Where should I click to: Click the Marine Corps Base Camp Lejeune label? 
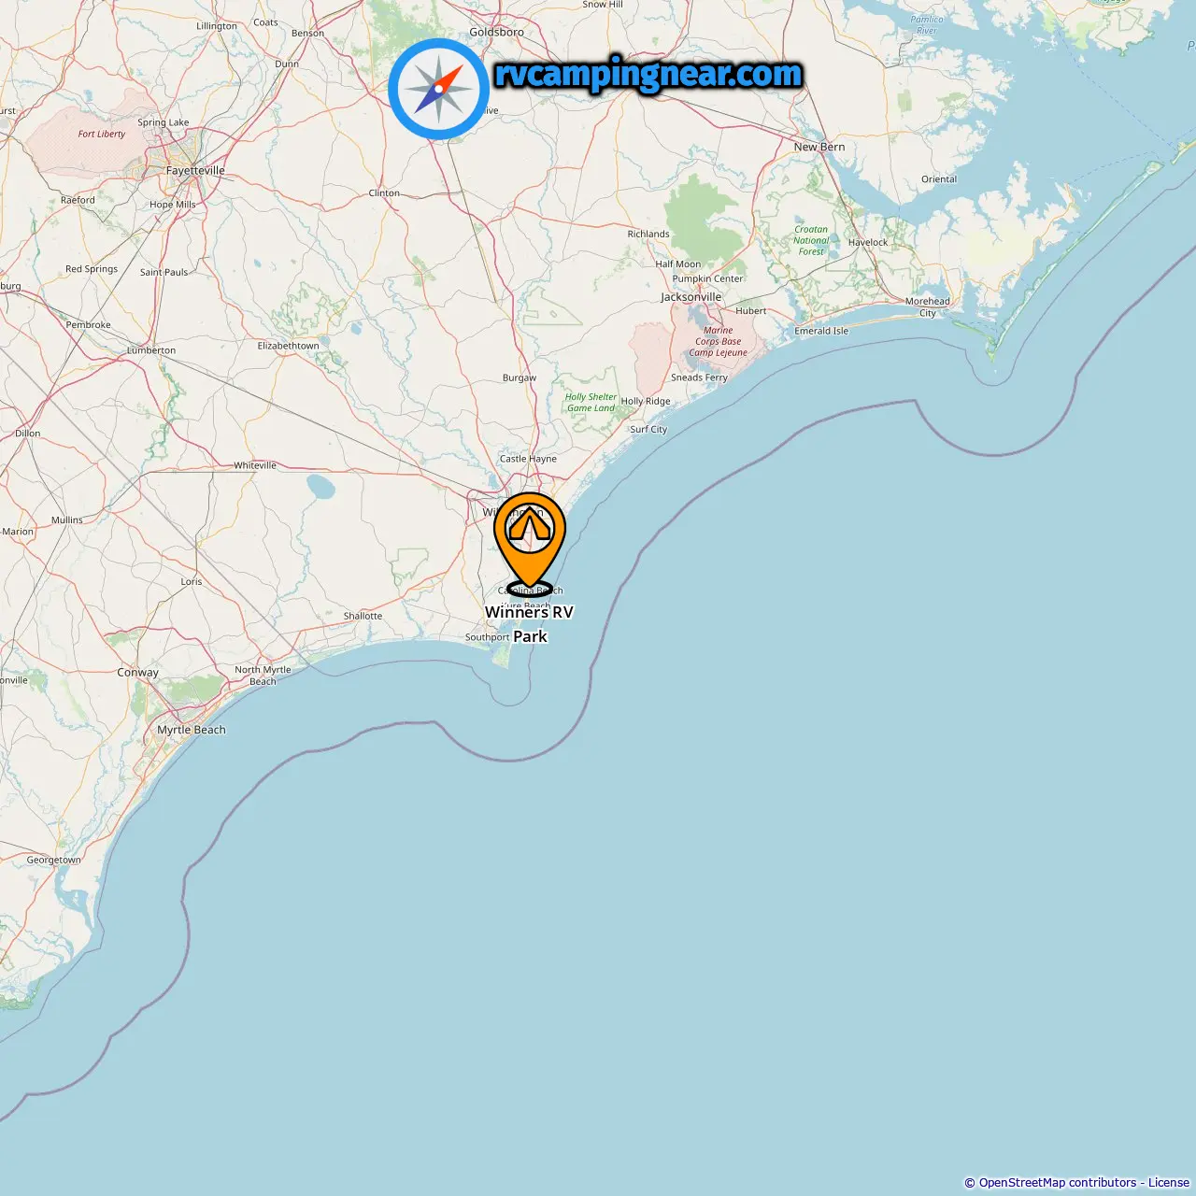click(719, 341)
